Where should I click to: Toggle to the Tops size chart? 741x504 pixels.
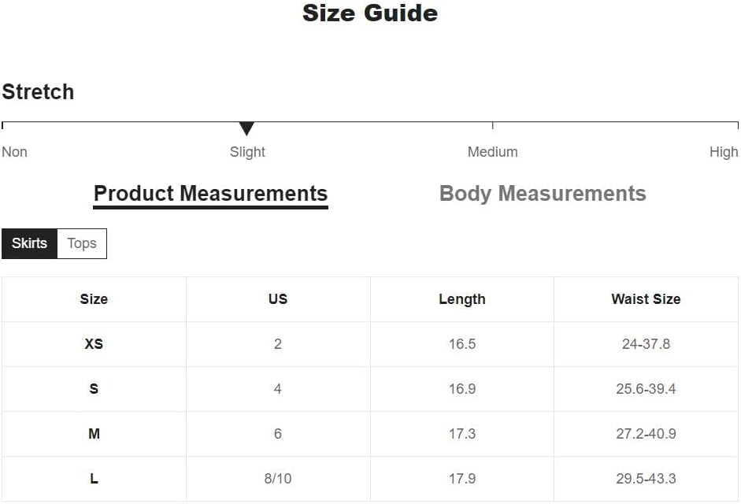[x=82, y=243]
